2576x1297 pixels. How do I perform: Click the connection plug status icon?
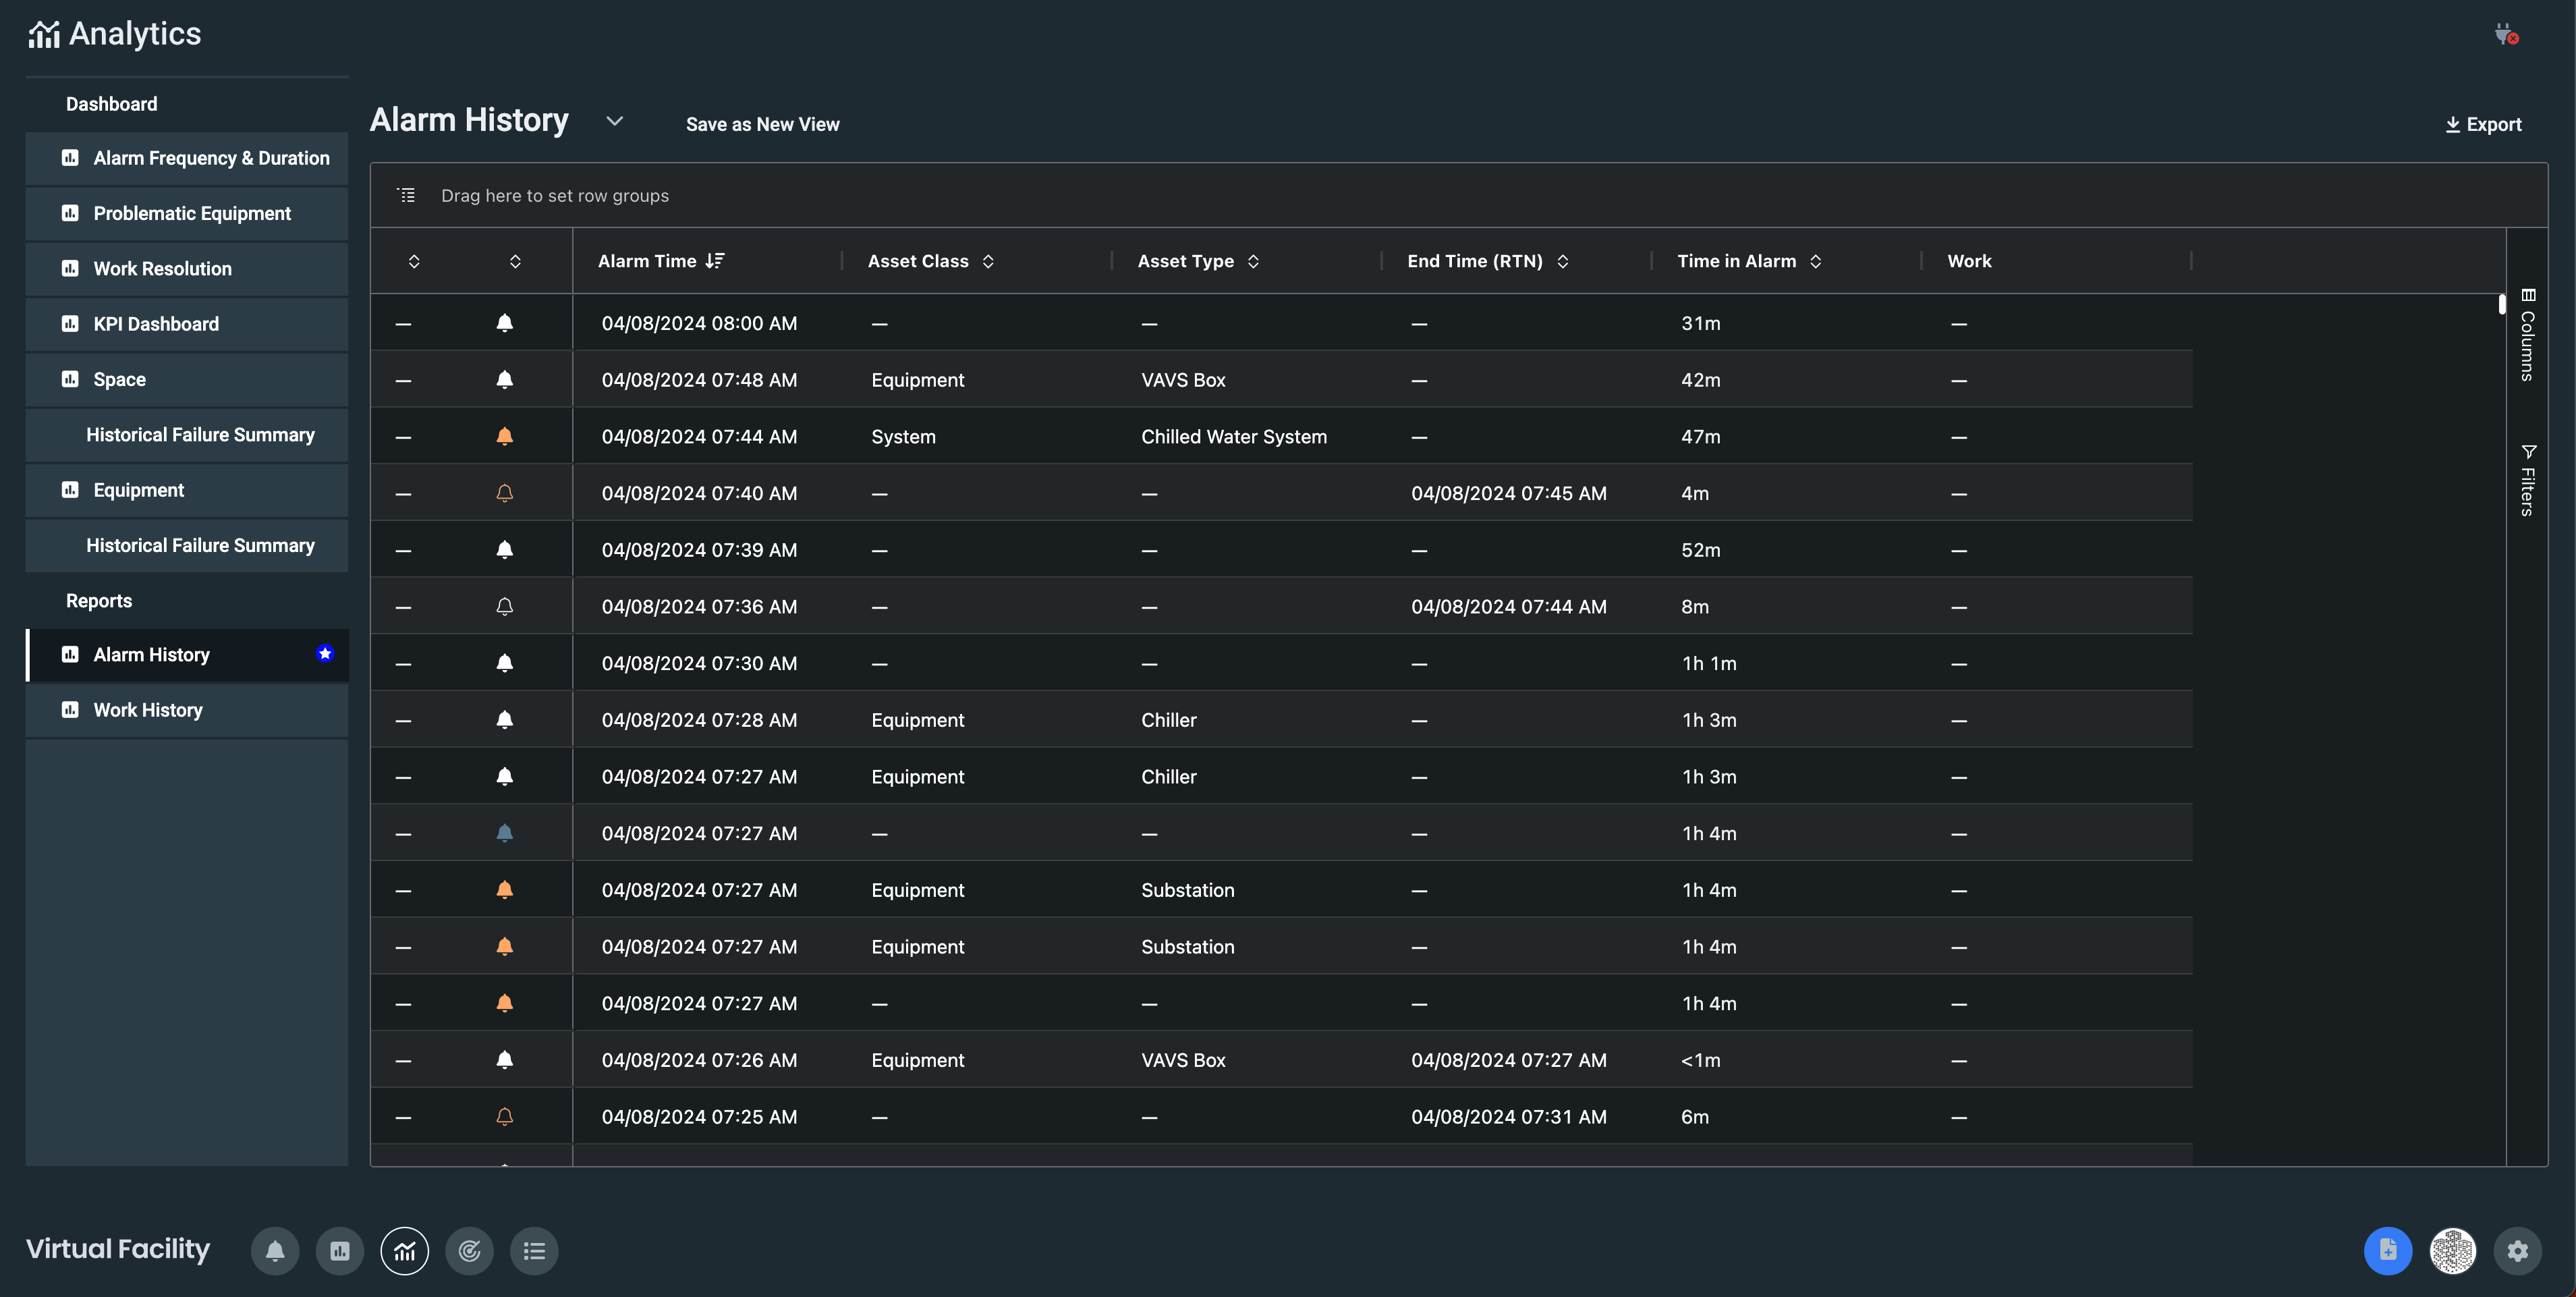pos(2505,35)
